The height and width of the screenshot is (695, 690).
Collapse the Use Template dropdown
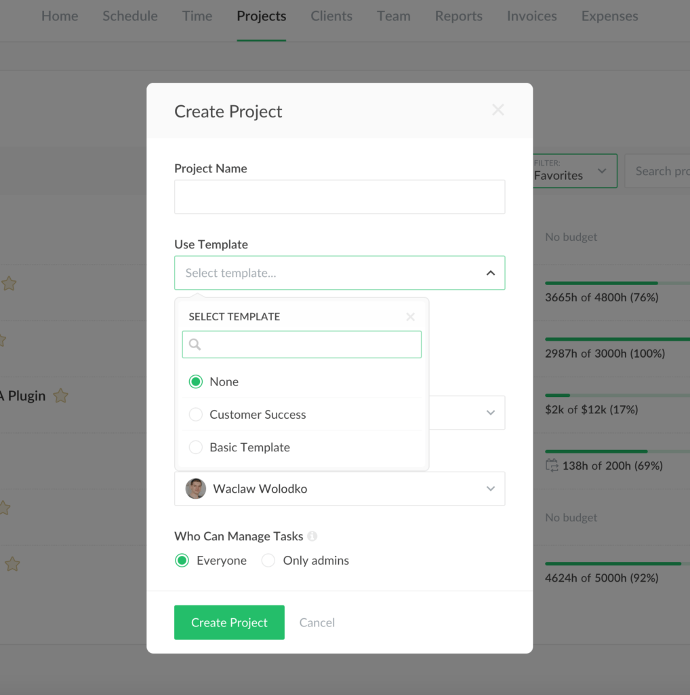(x=490, y=272)
